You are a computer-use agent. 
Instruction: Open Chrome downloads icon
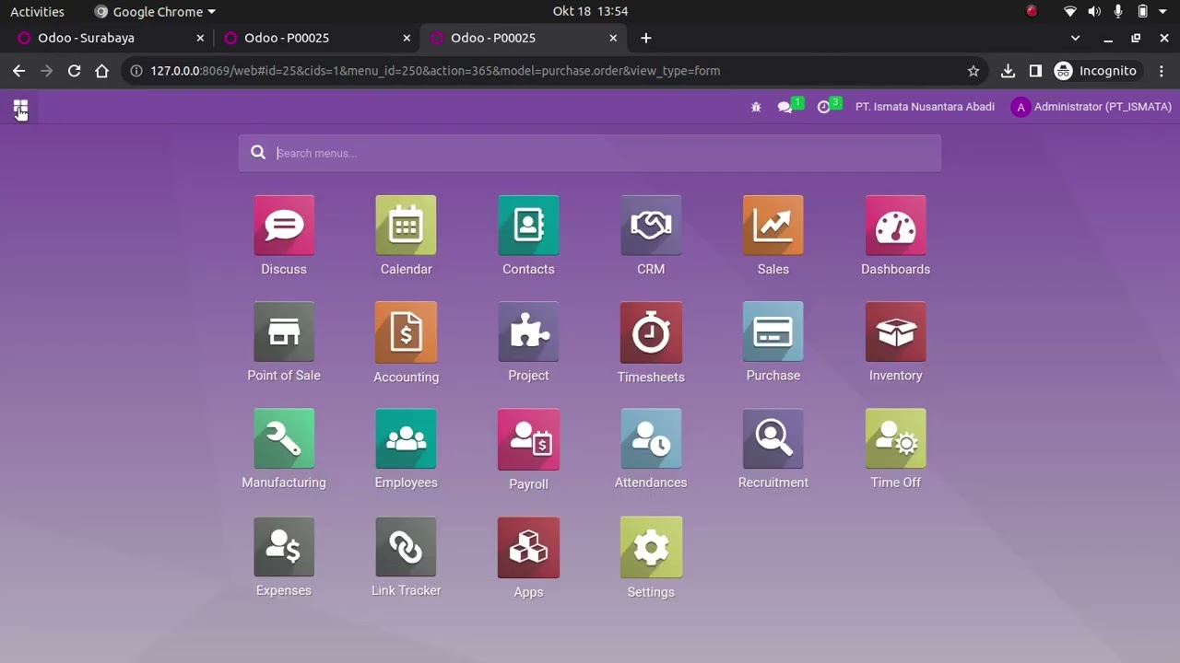click(x=1008, y=71)
